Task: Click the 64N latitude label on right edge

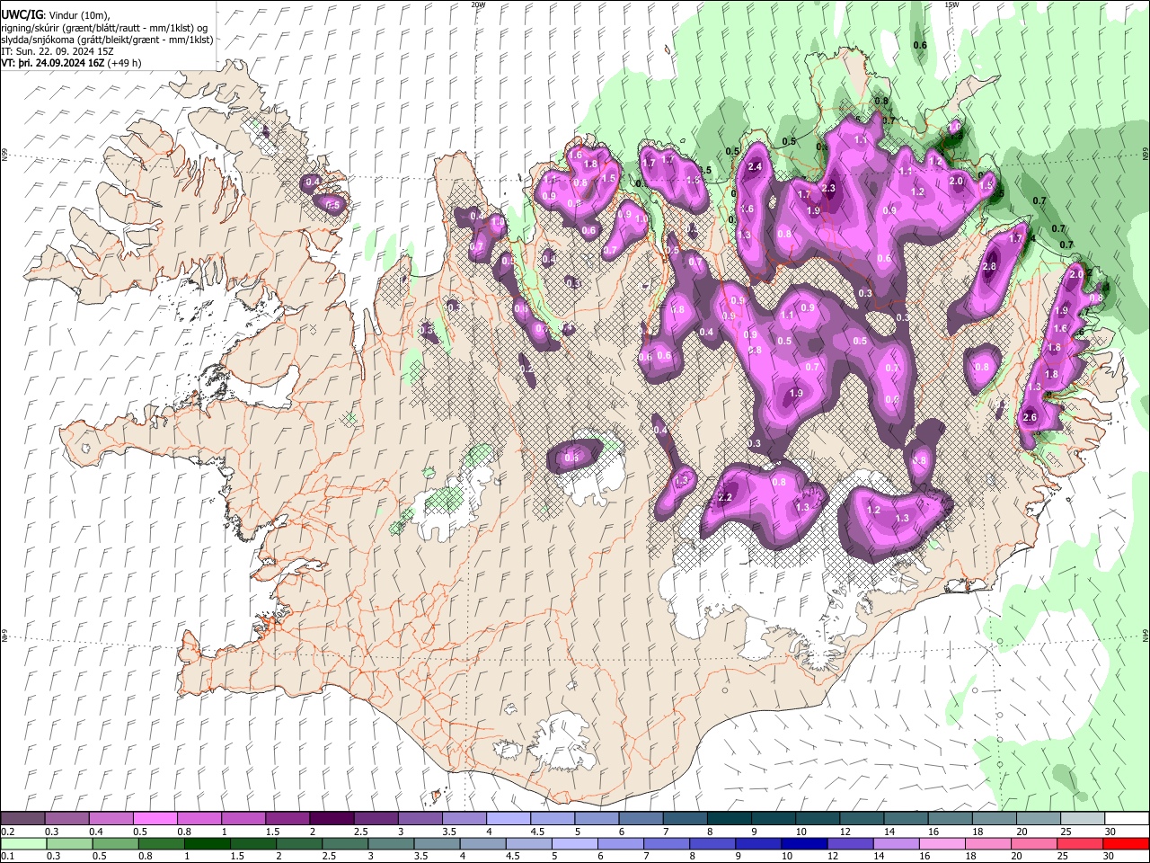Action: point(1146,635)
